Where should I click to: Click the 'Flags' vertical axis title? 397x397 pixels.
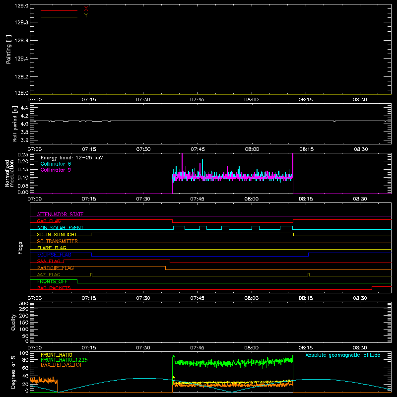(20, 248)
